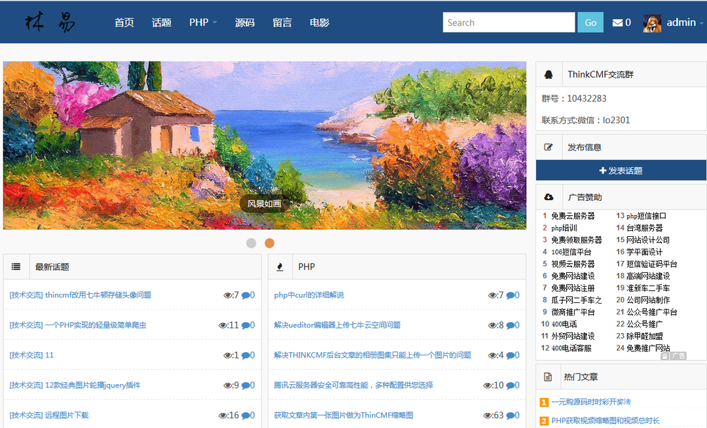Click the admin avatar image
This screenshot has width=707, height=428.
click(x=652, y=23)
